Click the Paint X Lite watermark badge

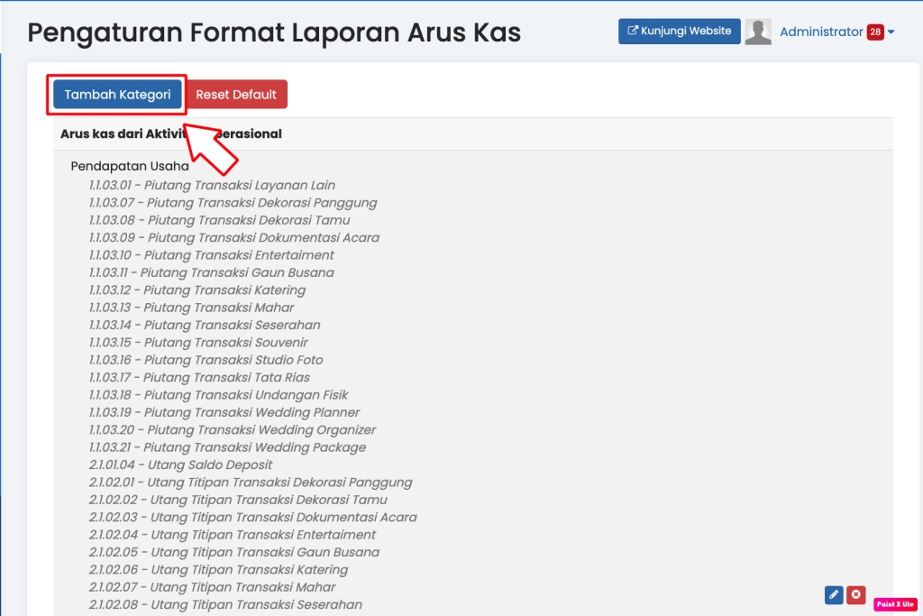pos(894,604)
